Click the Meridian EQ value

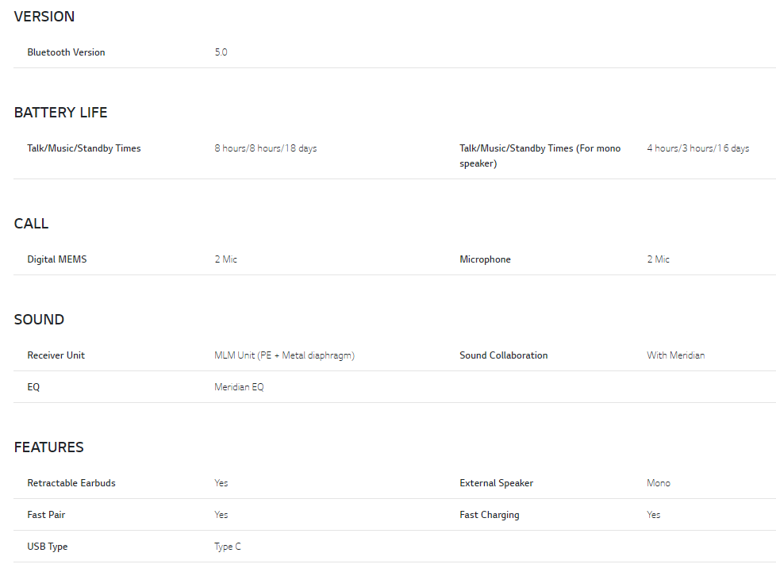coord(239,387)
